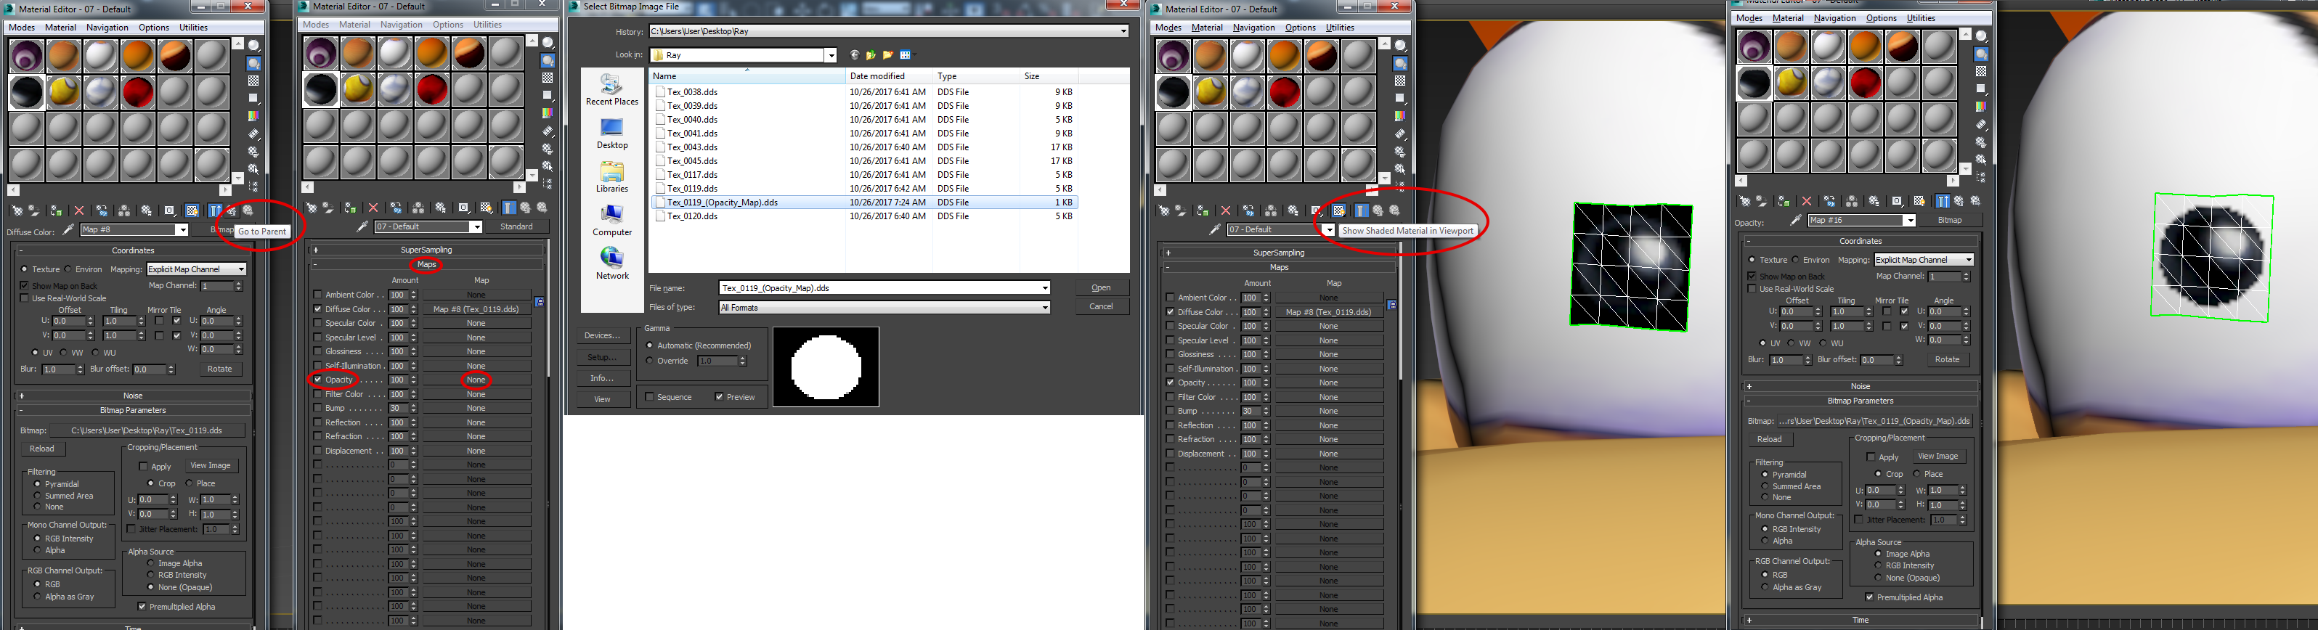
Task: Click Material ID Channel icon in Map #16 editor
Action: pyautogui.click(x=1898, y=202)
